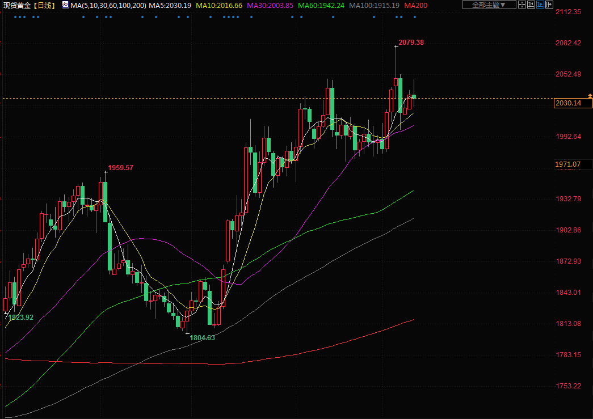Viewport: 593px width, 419px height.
Task: Click the rightmost panel-exit arrow icon
Action: click(549, 5)
